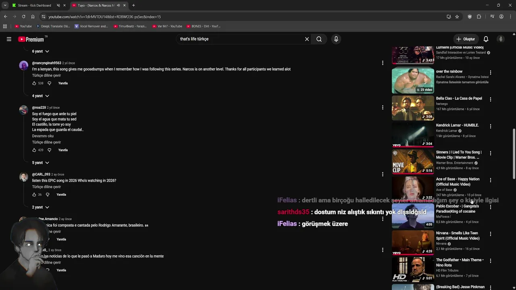Open the browser three-dot menu
The height and width of the screenshot is (290, 516).
[x=510, y=17]
